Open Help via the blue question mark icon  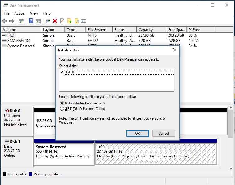click(x=31, y=21)
